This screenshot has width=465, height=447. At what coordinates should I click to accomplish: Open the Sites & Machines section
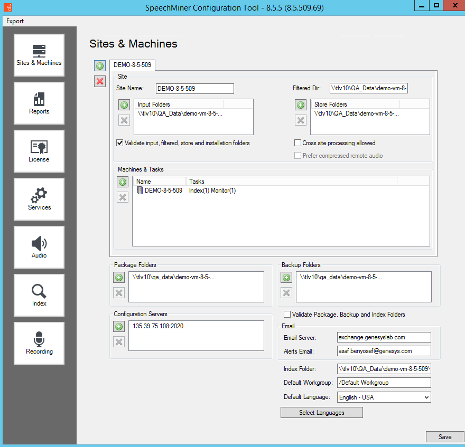click(39, 55)
